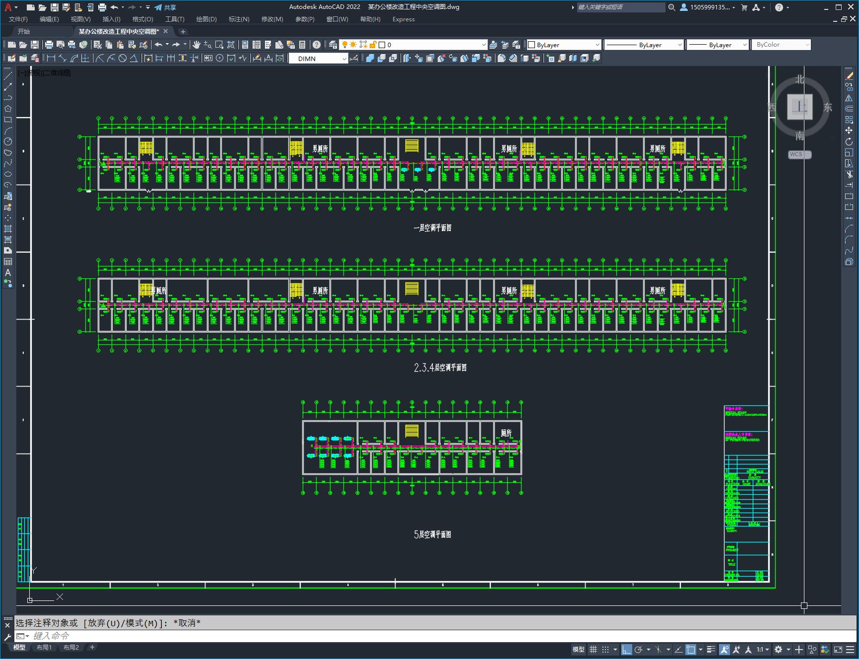Screen dimensions: 859x659
Task: Select the Linear dimension tool
Action: pos(51,59)
